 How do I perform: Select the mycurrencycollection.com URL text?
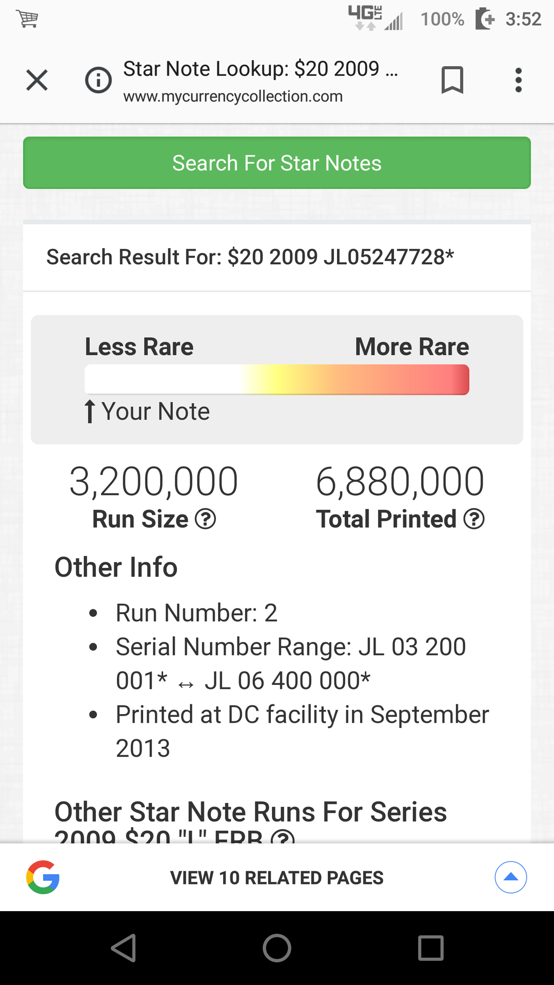233,96
